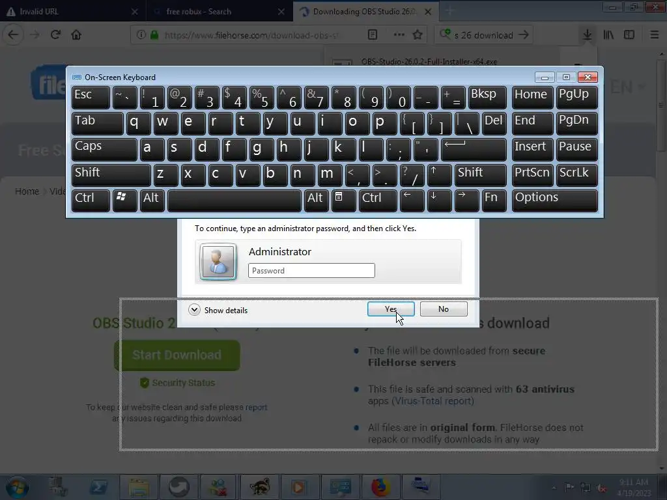Tap the Del key on On-Screen Keyboard
Screen dimensions: 667x500
click(x=494, y=123)
